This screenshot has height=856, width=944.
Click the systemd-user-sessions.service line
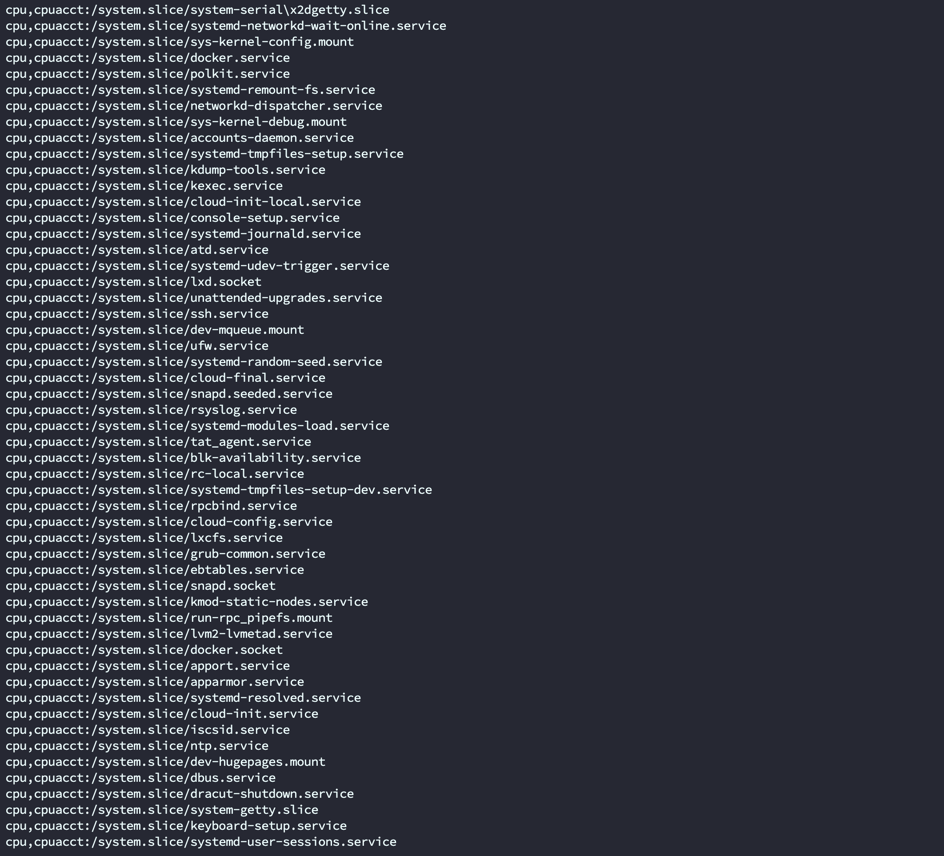[201, 842]
